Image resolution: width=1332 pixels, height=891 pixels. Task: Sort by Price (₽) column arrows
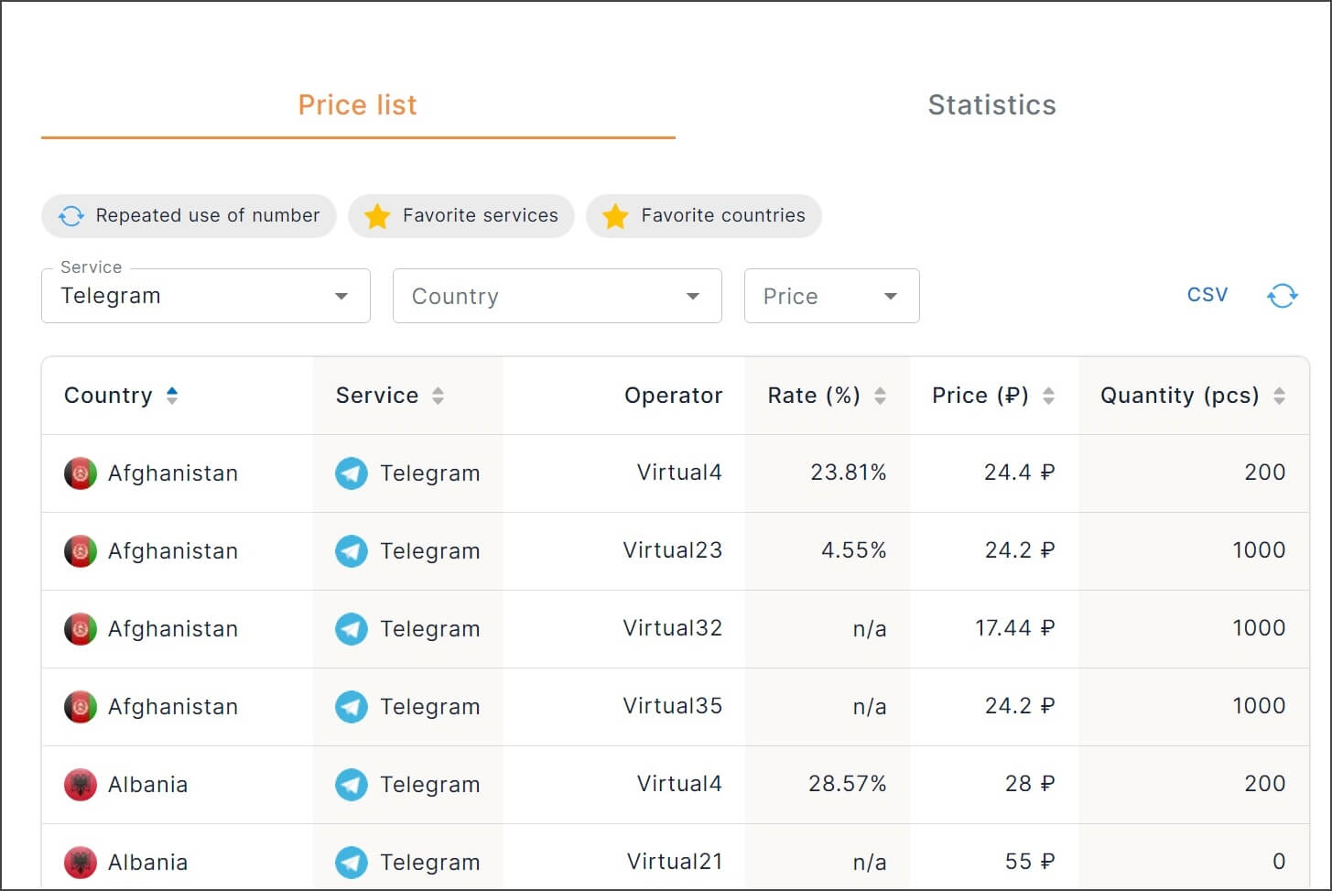click(x=1049, y=396)
